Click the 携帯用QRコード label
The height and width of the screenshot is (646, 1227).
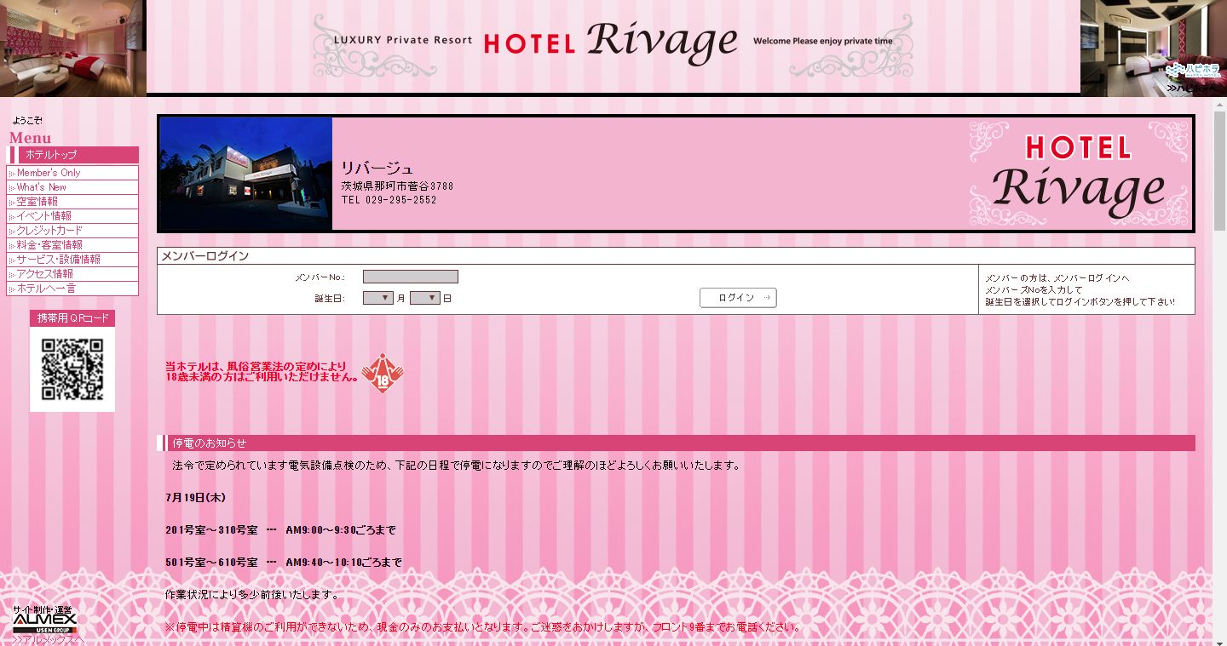pos(72,318)
